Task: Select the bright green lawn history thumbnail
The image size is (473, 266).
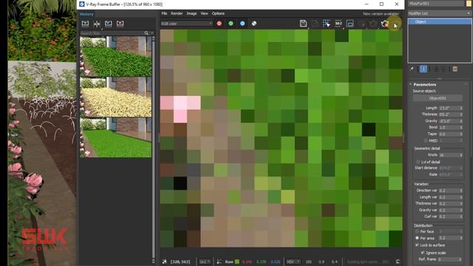Action: click(115, 137)
